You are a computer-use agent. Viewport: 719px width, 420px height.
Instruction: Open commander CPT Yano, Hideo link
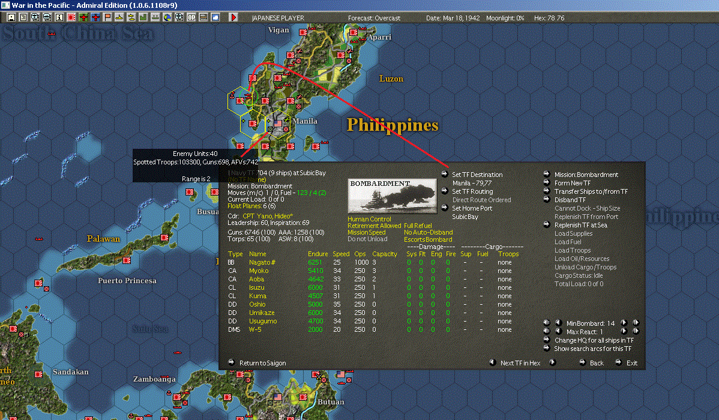tap(268, 216)
